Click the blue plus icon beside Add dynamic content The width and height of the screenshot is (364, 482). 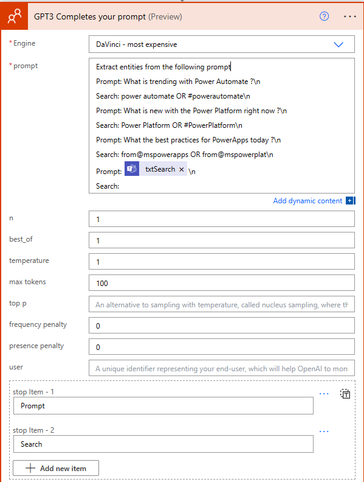(x=350, y=201)
